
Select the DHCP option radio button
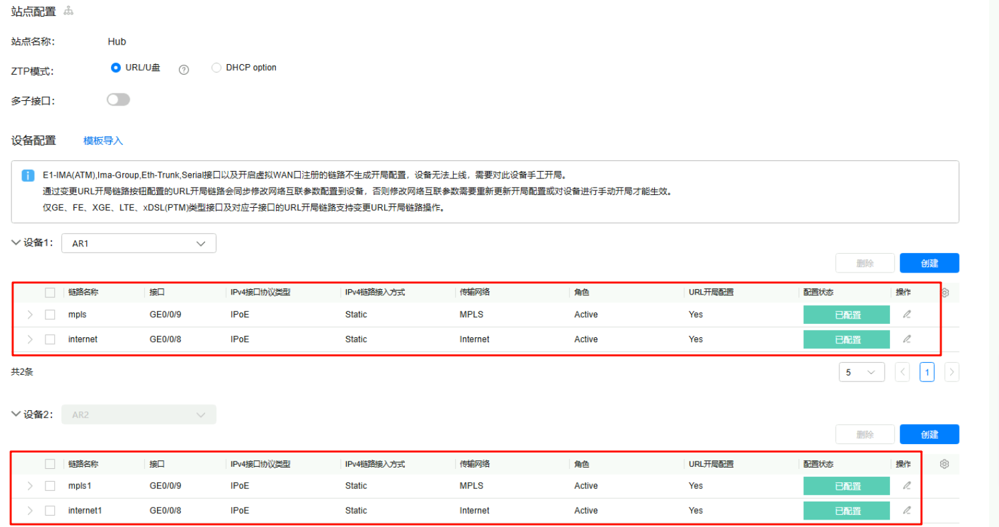click(x=217, y=67)
